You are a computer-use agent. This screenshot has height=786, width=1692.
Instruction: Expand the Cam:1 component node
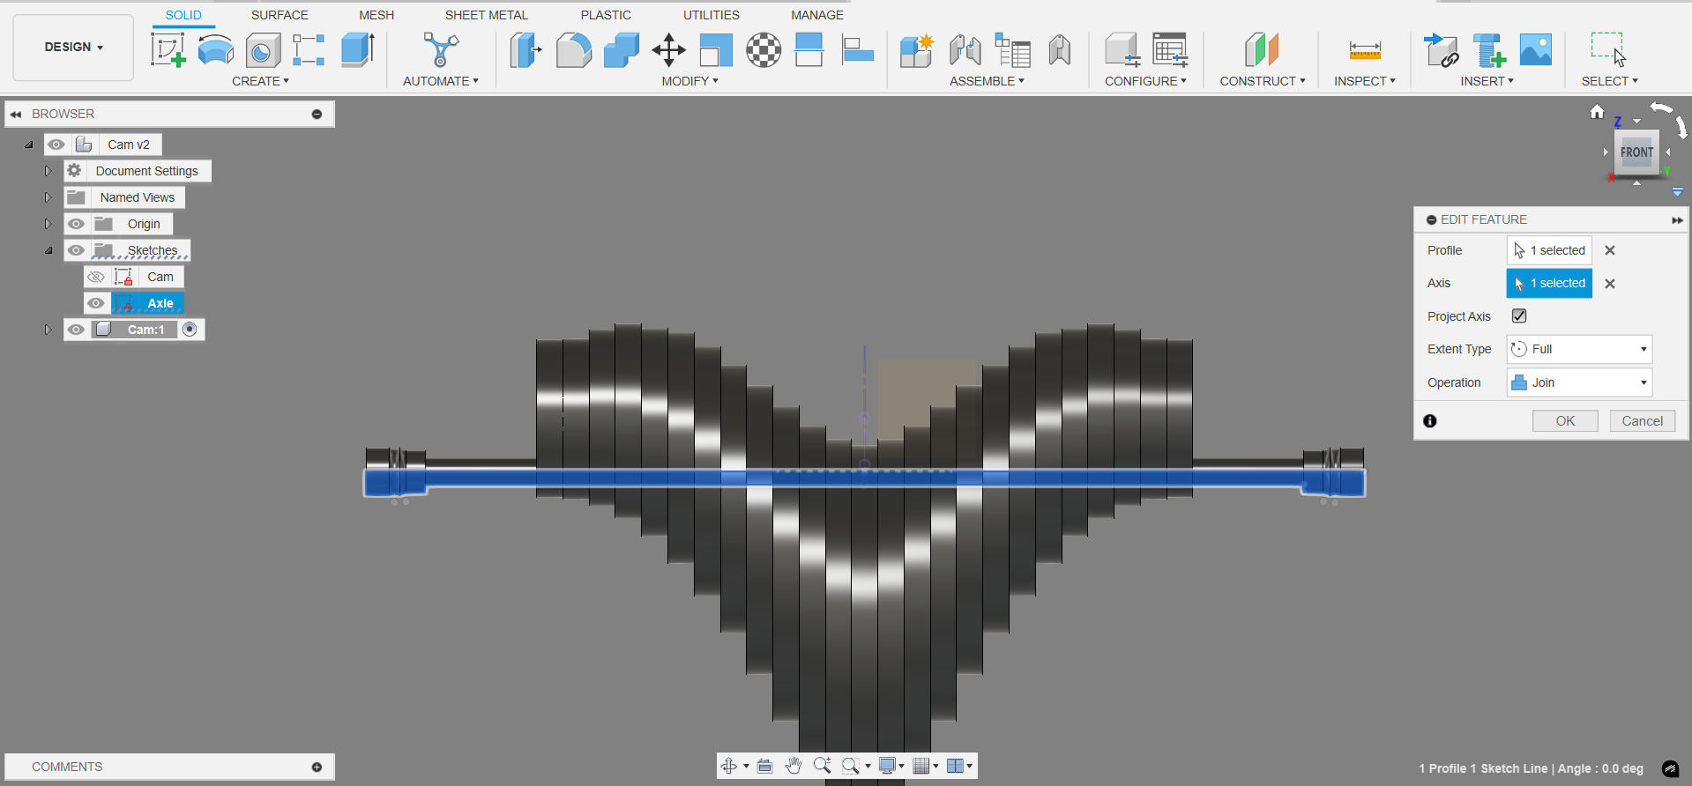pyautogui.click(x=48, y=330)
